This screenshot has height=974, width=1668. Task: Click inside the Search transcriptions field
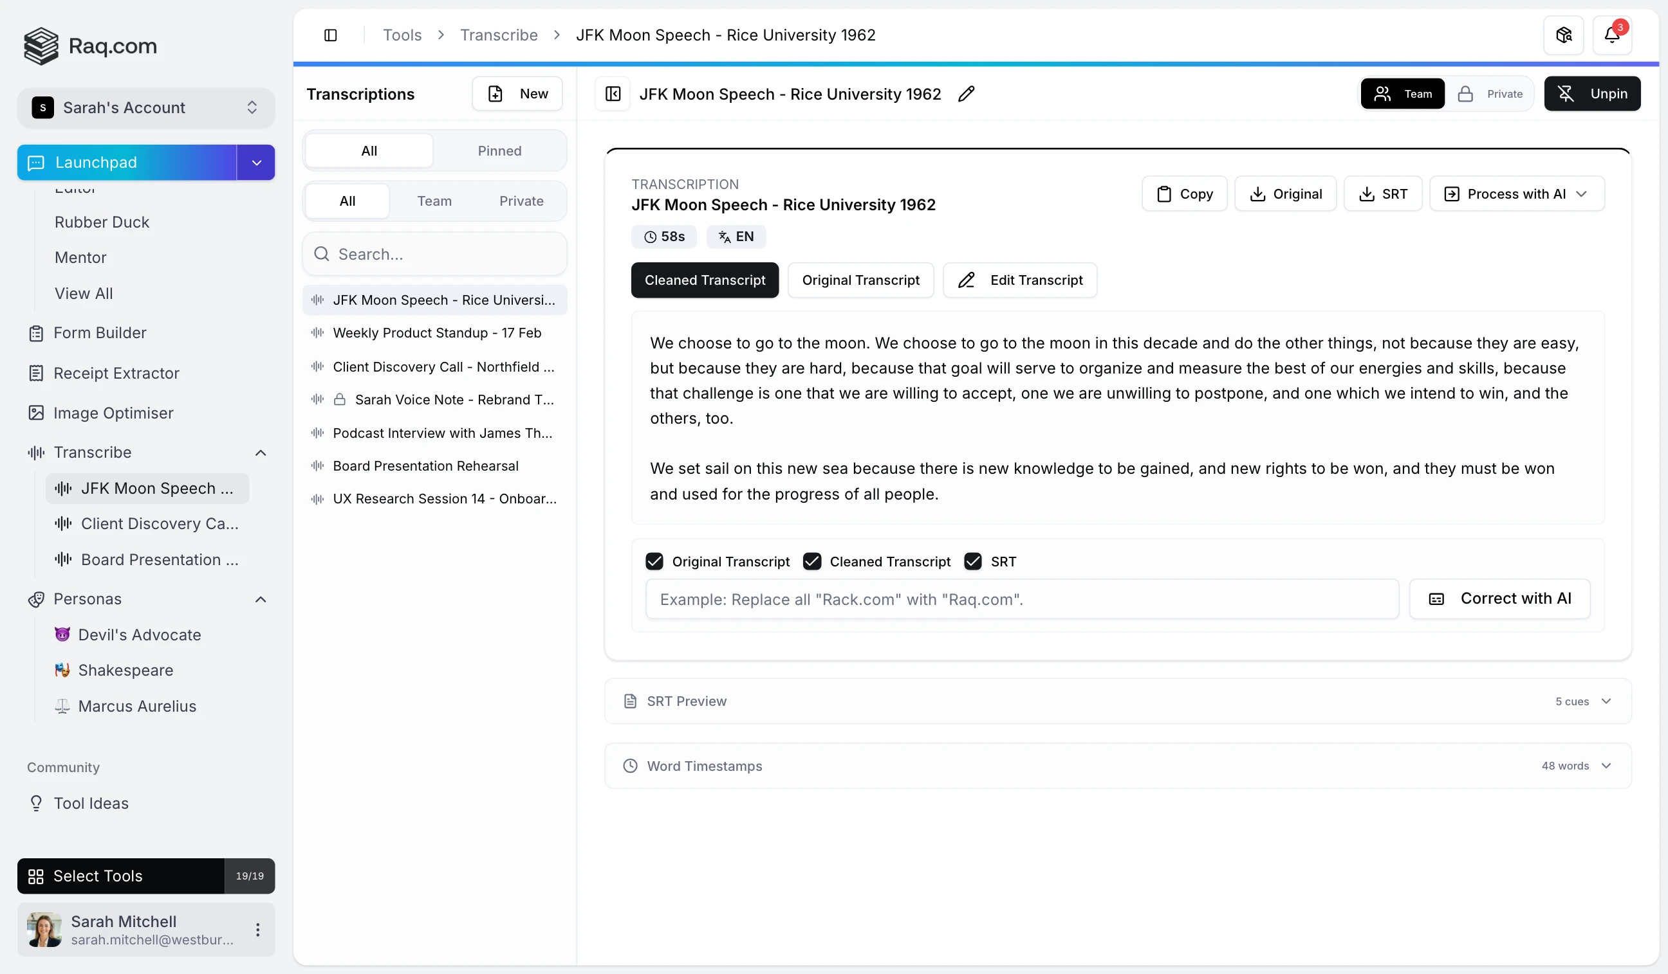pyautogui.click(x=434, y=253)
